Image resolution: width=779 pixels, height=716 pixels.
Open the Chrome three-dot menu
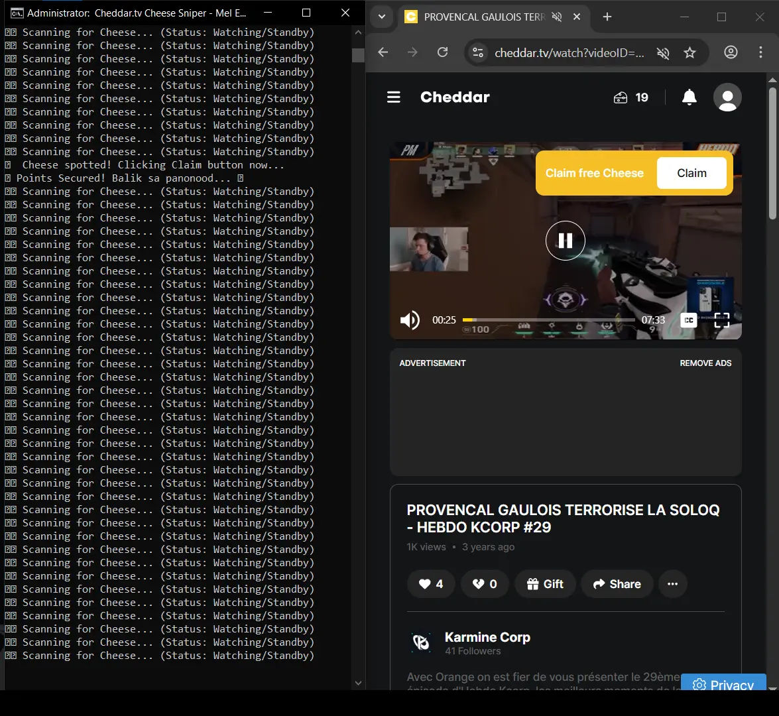(x=760, y=52)
